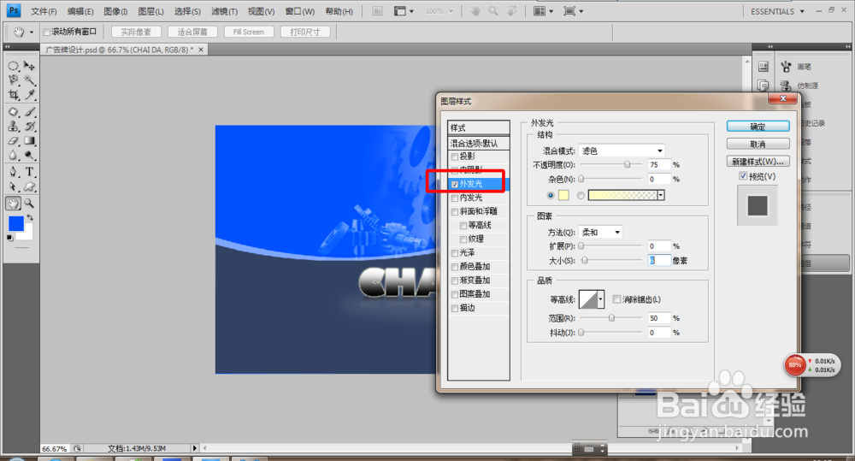The height and width of the screenshot is (461, 855).
Task: Click the yellow glow color swatch
Action: tap(563, 195)
